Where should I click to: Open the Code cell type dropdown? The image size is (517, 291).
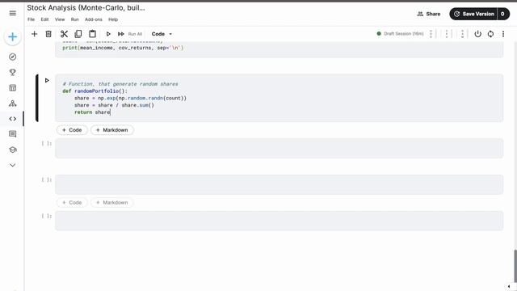(x=162, y=34)
